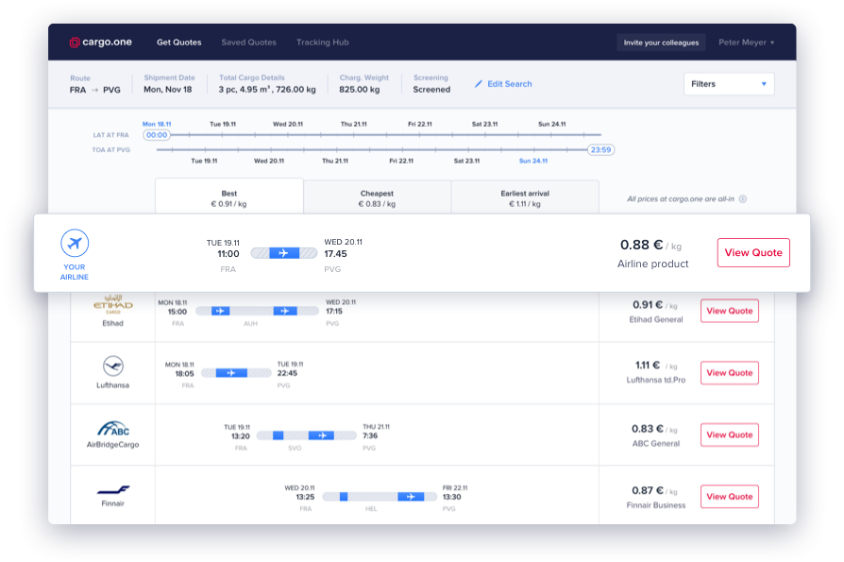View Quote for Finnair Business
The image size is (844, 562).
pos(730,496)
